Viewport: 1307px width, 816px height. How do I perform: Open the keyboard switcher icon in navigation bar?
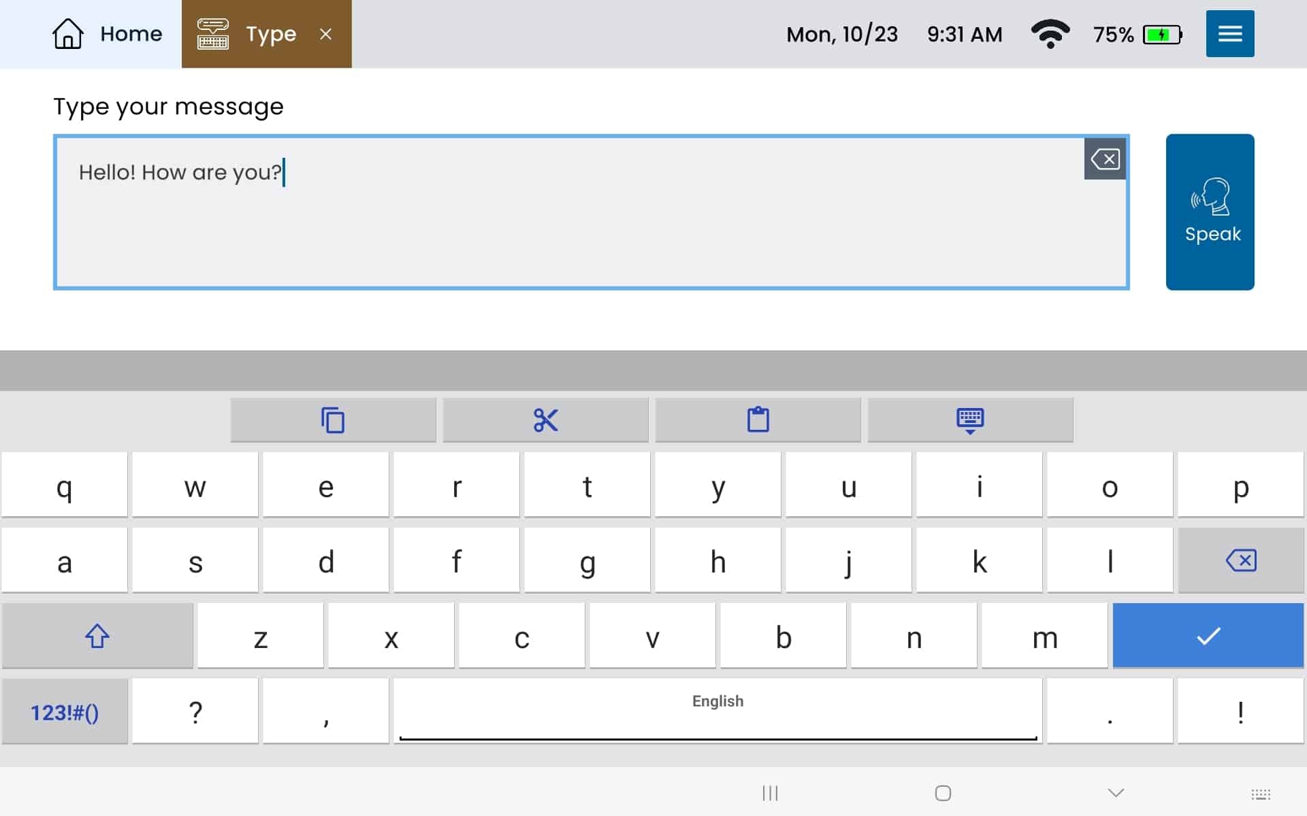(x=1260, y=794)
